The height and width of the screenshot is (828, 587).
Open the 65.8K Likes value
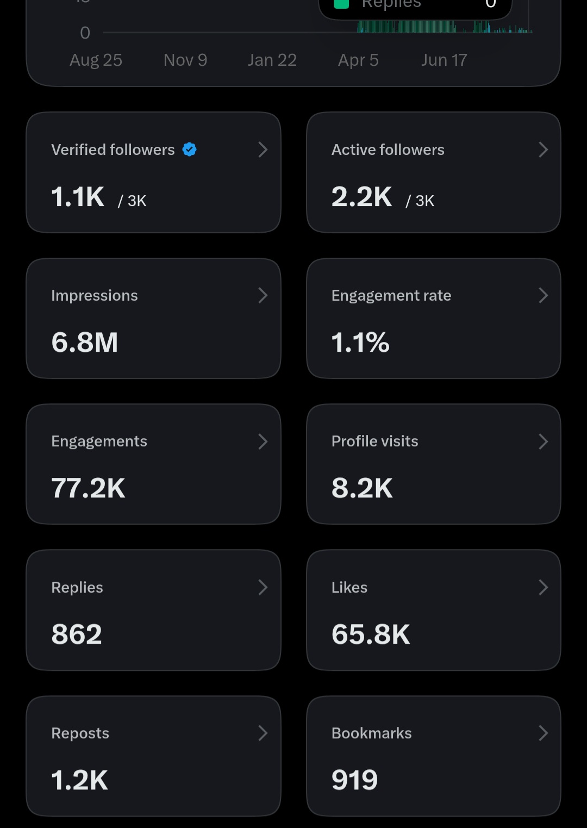(371, 634)
